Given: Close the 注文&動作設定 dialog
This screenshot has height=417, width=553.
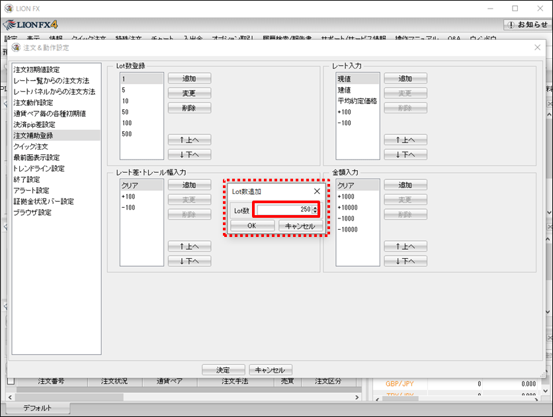Looking at the screenshot, I should (x=537, y=48).
